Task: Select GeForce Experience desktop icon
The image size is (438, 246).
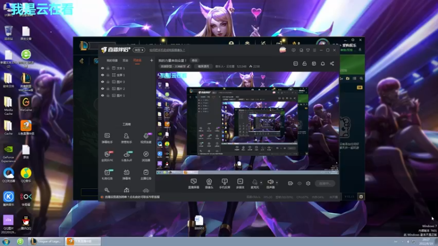Action: coord(8,154)
